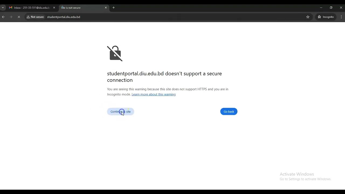Close the Chrome window
345x194 pixels.
click(341, 8)
